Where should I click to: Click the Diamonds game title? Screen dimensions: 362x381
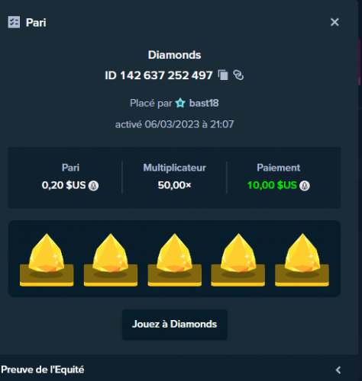coord(175,55)
